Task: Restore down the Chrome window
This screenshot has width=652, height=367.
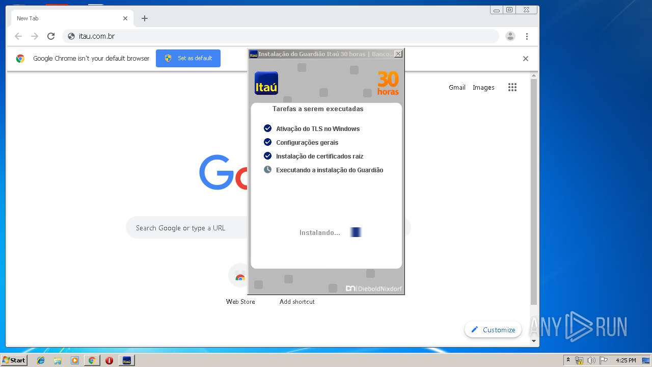Action: 509,10
